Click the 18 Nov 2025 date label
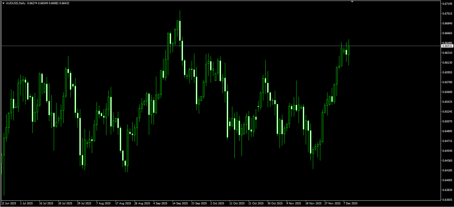The width and height of the screenshot is (454, 207). point(314,203)
